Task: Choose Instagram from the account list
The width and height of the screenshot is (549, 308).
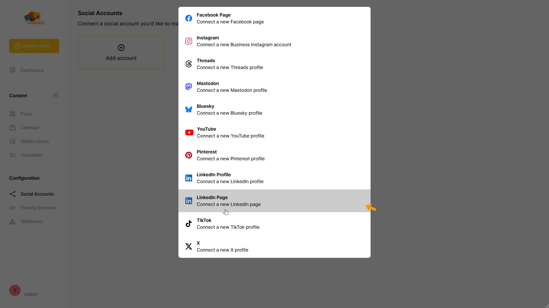Action: tap(274, 41)
